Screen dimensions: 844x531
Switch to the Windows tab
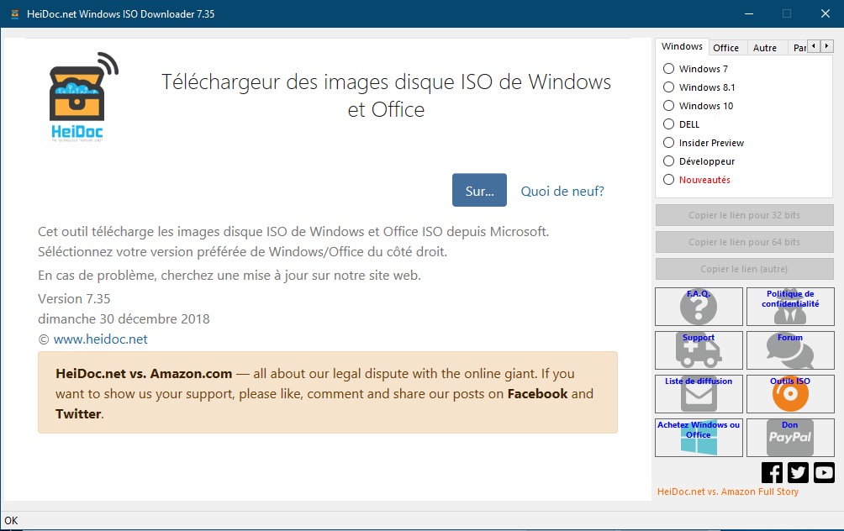point(682,47)
